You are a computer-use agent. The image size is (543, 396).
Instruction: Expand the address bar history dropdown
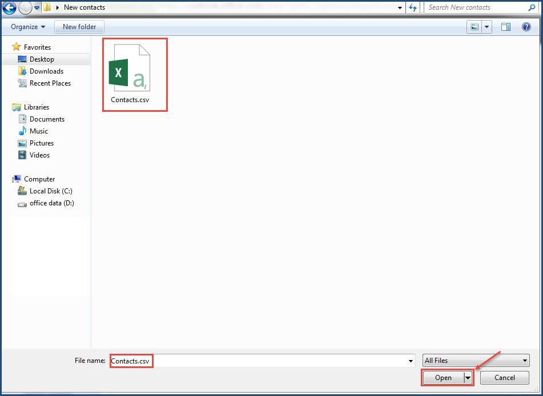(400, 7)
